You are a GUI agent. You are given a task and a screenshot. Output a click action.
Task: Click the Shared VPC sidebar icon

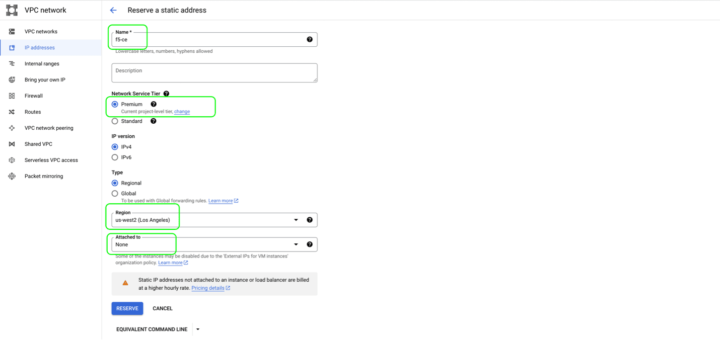(x=12, y=144)
